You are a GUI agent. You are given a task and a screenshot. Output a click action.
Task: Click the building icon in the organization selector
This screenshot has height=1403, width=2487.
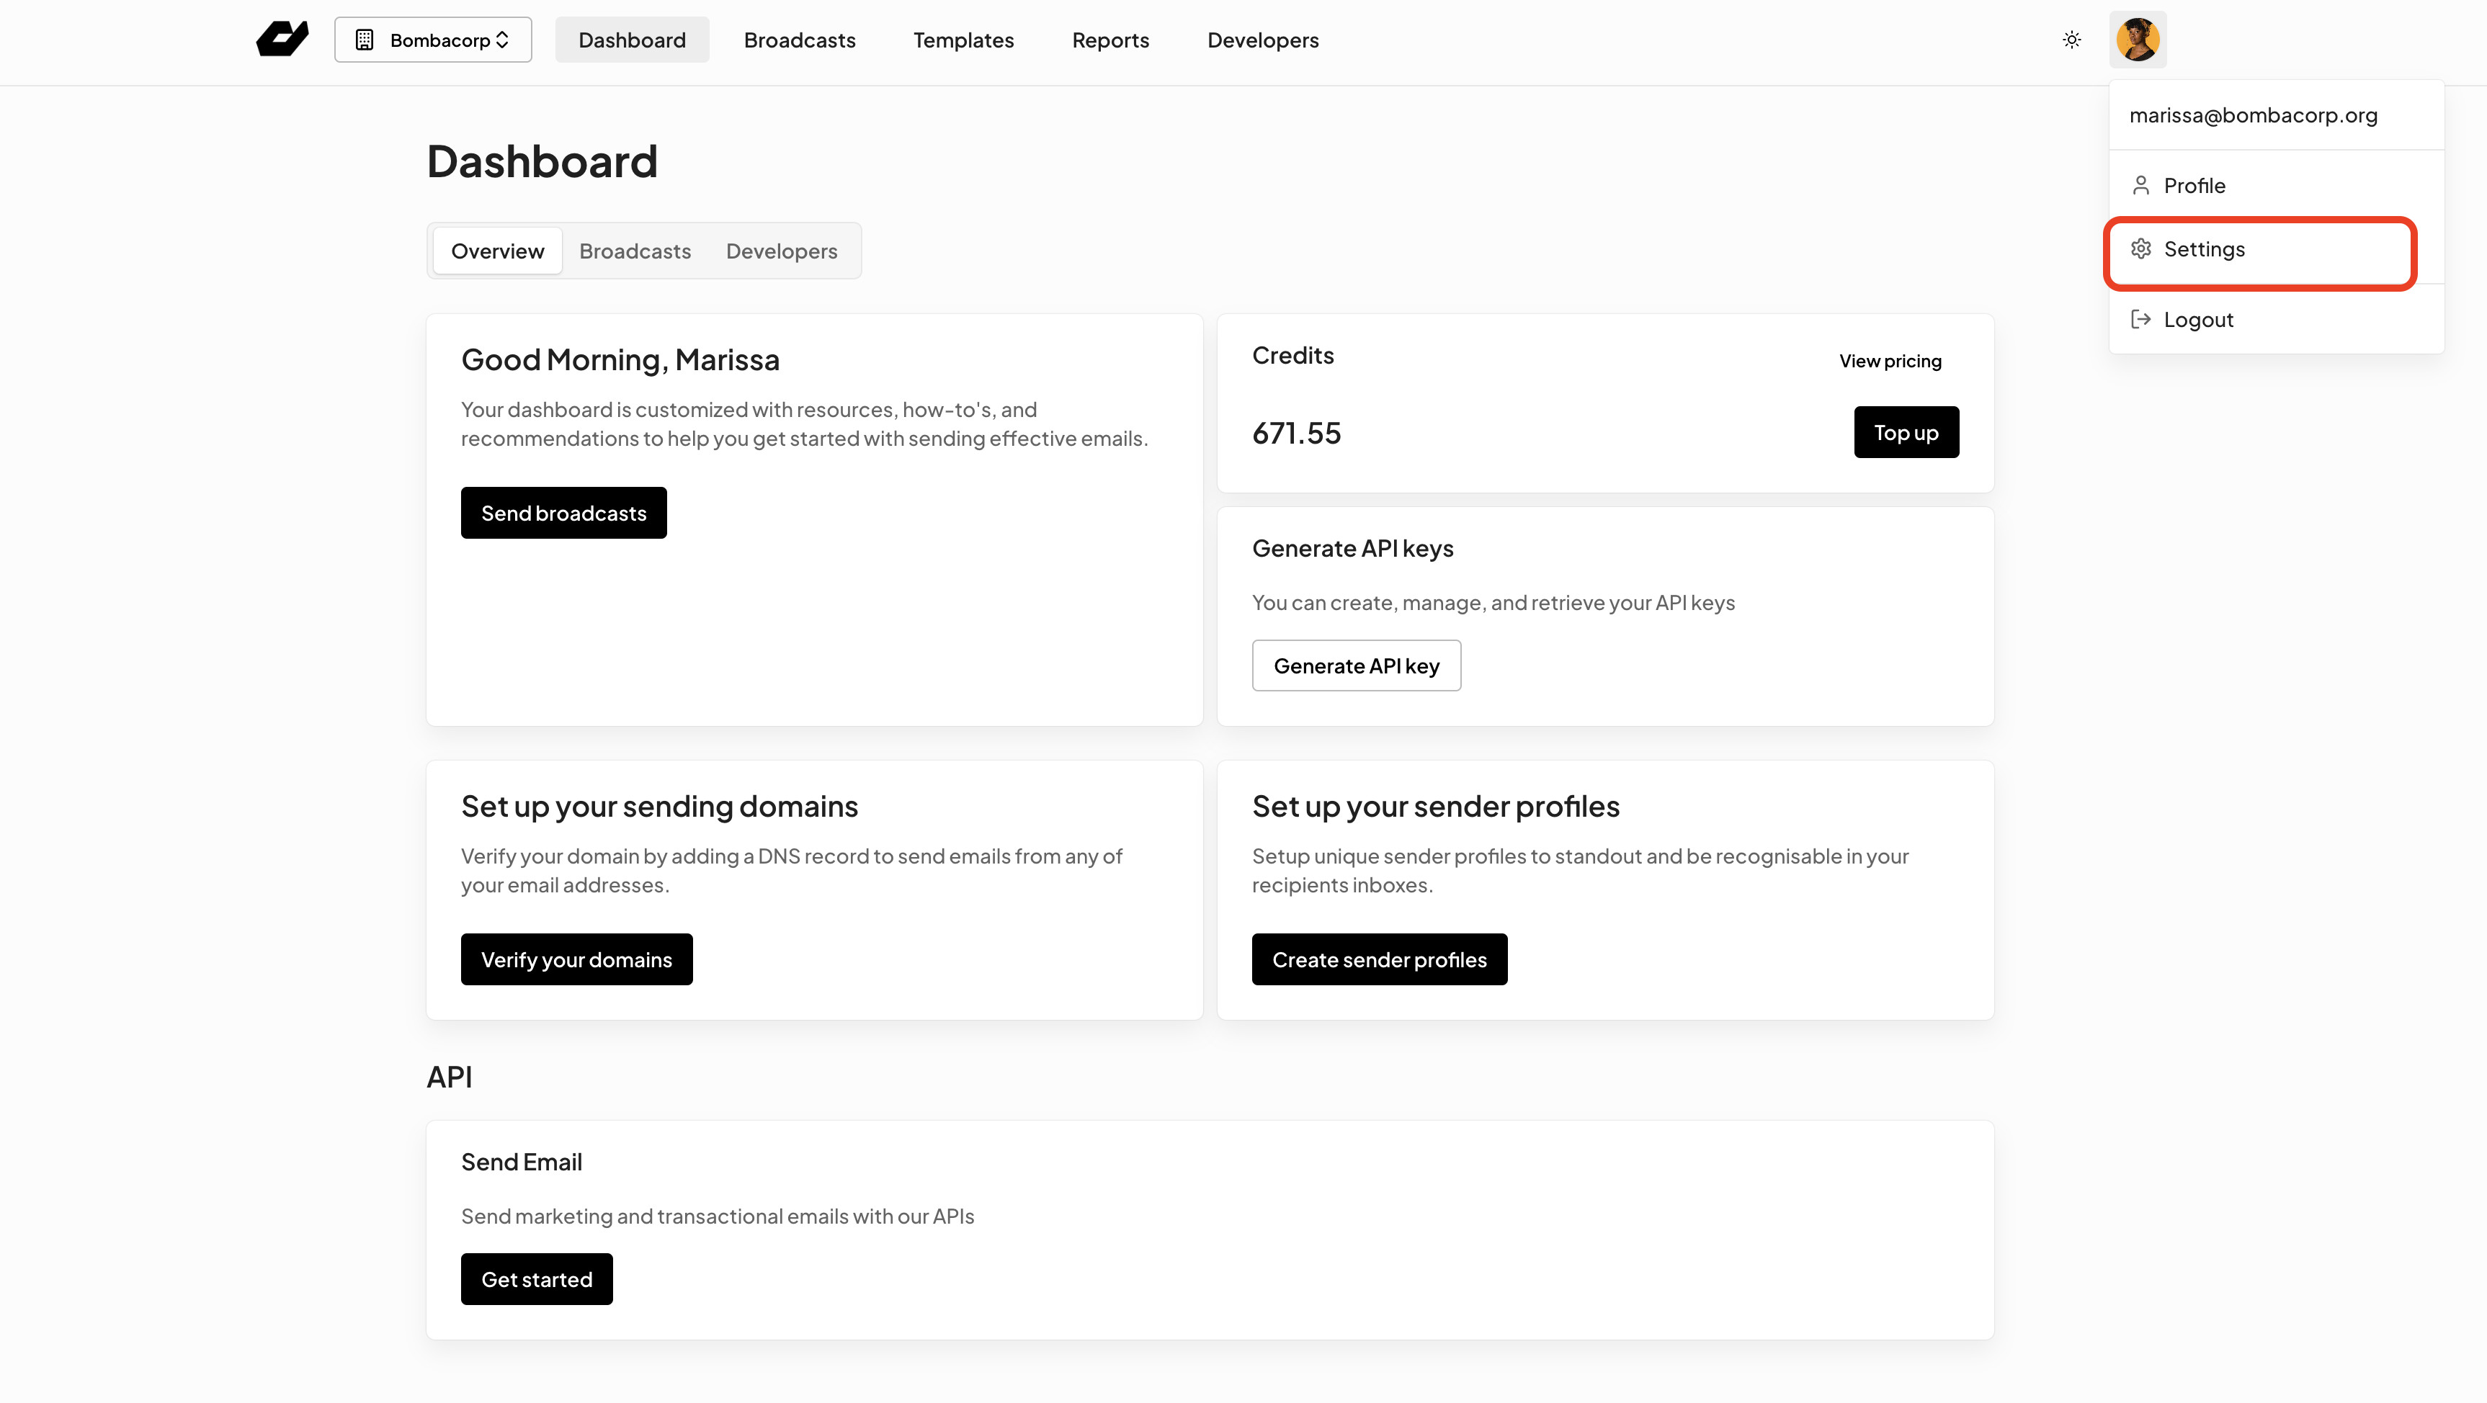364,40
